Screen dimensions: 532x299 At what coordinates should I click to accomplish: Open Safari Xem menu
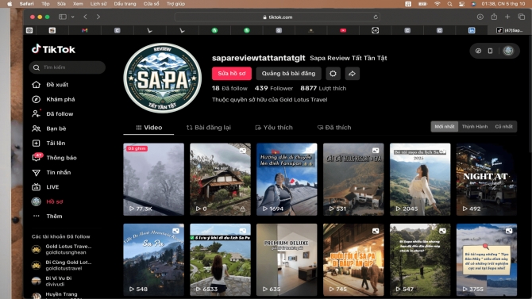tap(78, 4)
